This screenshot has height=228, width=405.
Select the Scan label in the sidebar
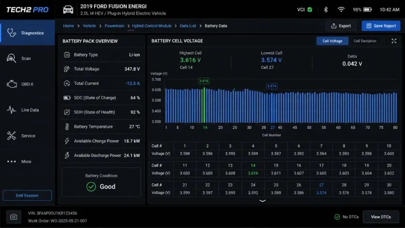(x=26, y=59)
